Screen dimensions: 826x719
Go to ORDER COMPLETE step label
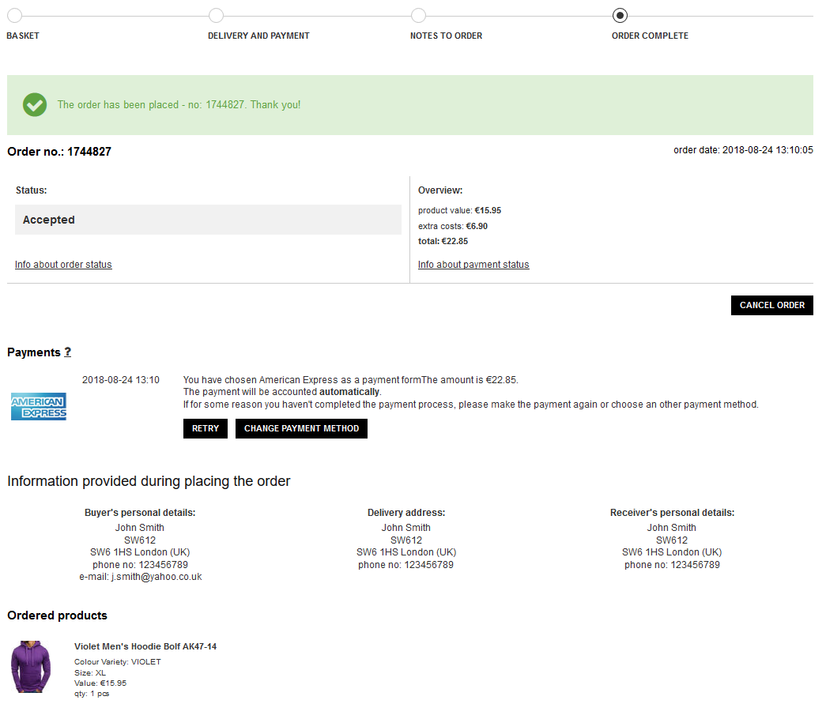pyautogui.click(x=650, y=36)
